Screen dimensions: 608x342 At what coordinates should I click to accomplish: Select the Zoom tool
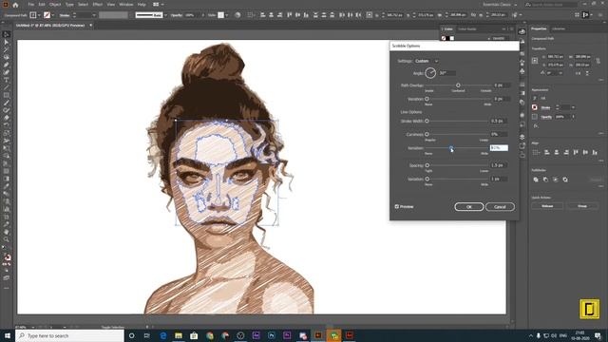7,239
